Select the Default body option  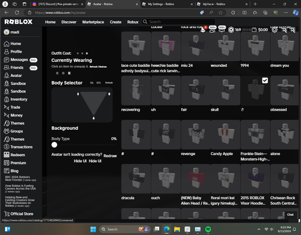tap(109, 83)
